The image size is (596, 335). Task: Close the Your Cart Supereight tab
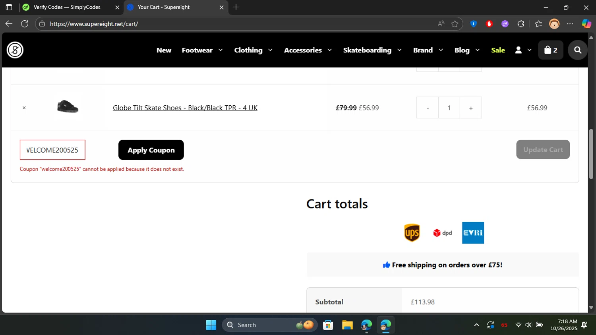pyautogui.click(x=222, y=7)
